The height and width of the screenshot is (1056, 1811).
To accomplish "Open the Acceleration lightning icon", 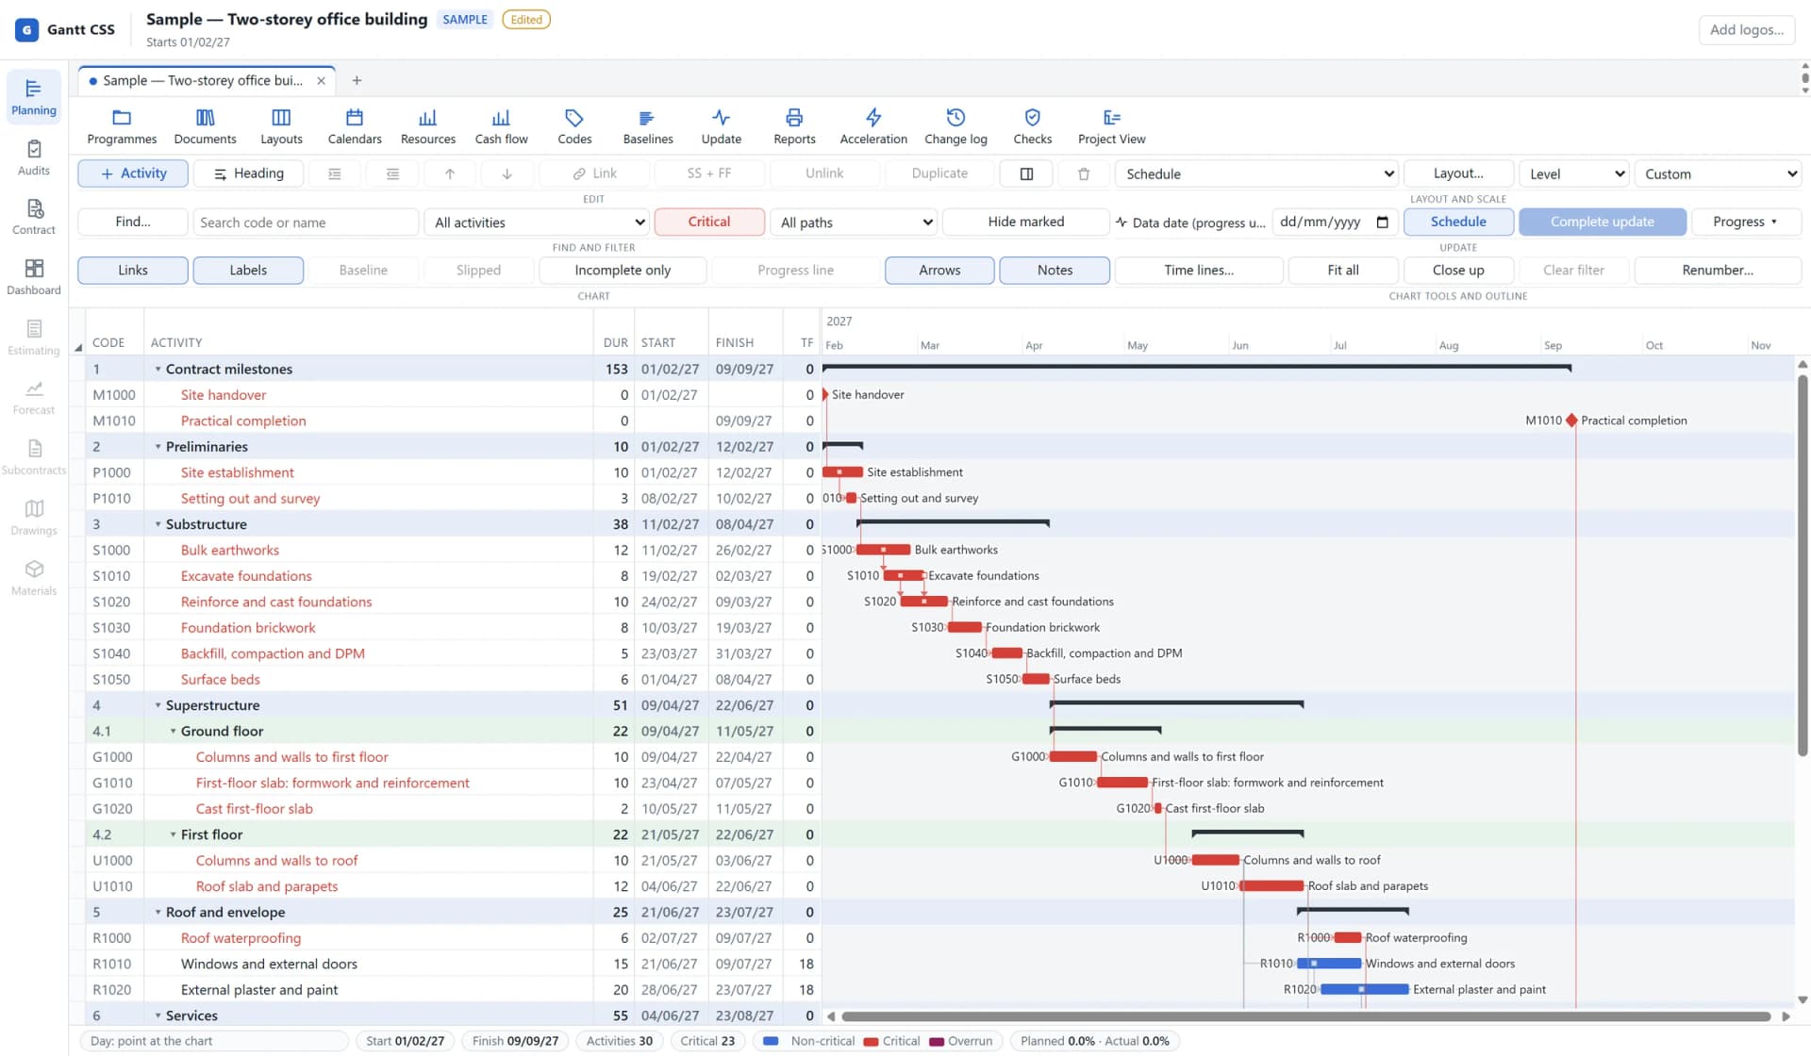I will point(873,126).
